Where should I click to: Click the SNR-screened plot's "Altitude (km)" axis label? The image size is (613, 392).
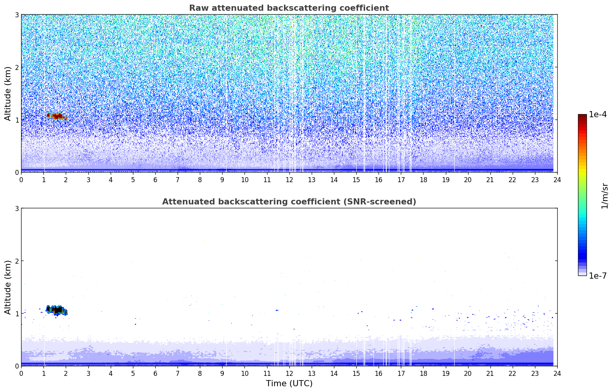[8, 287]
